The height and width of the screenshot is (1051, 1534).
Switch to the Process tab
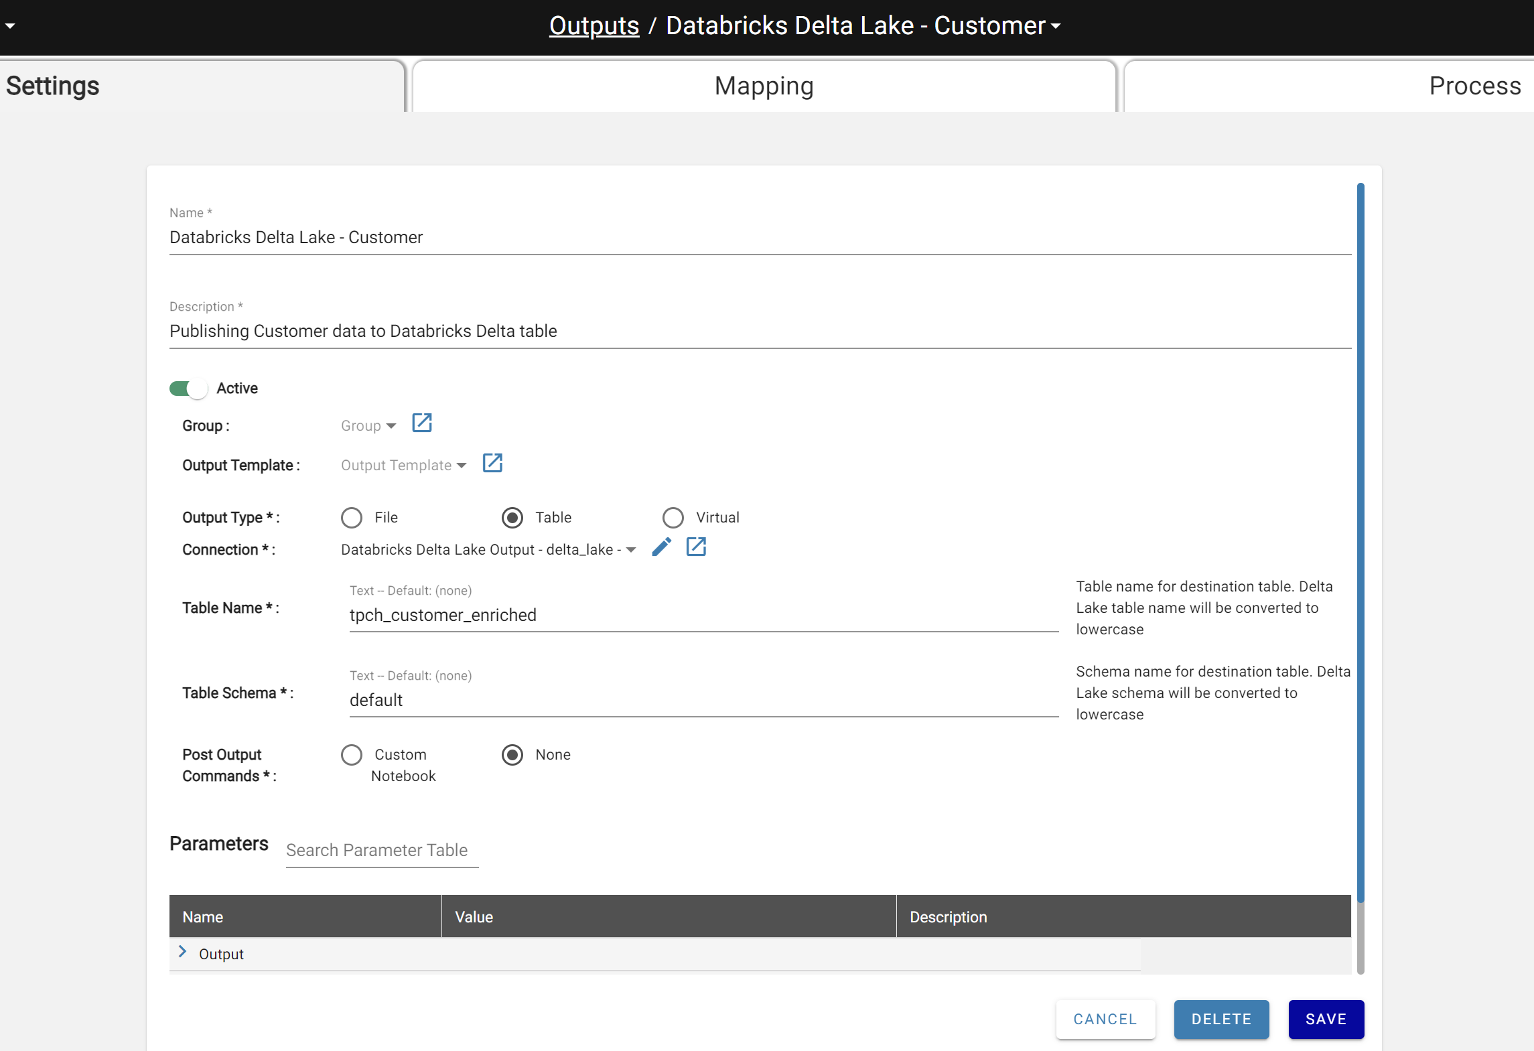coord(1329,86)
